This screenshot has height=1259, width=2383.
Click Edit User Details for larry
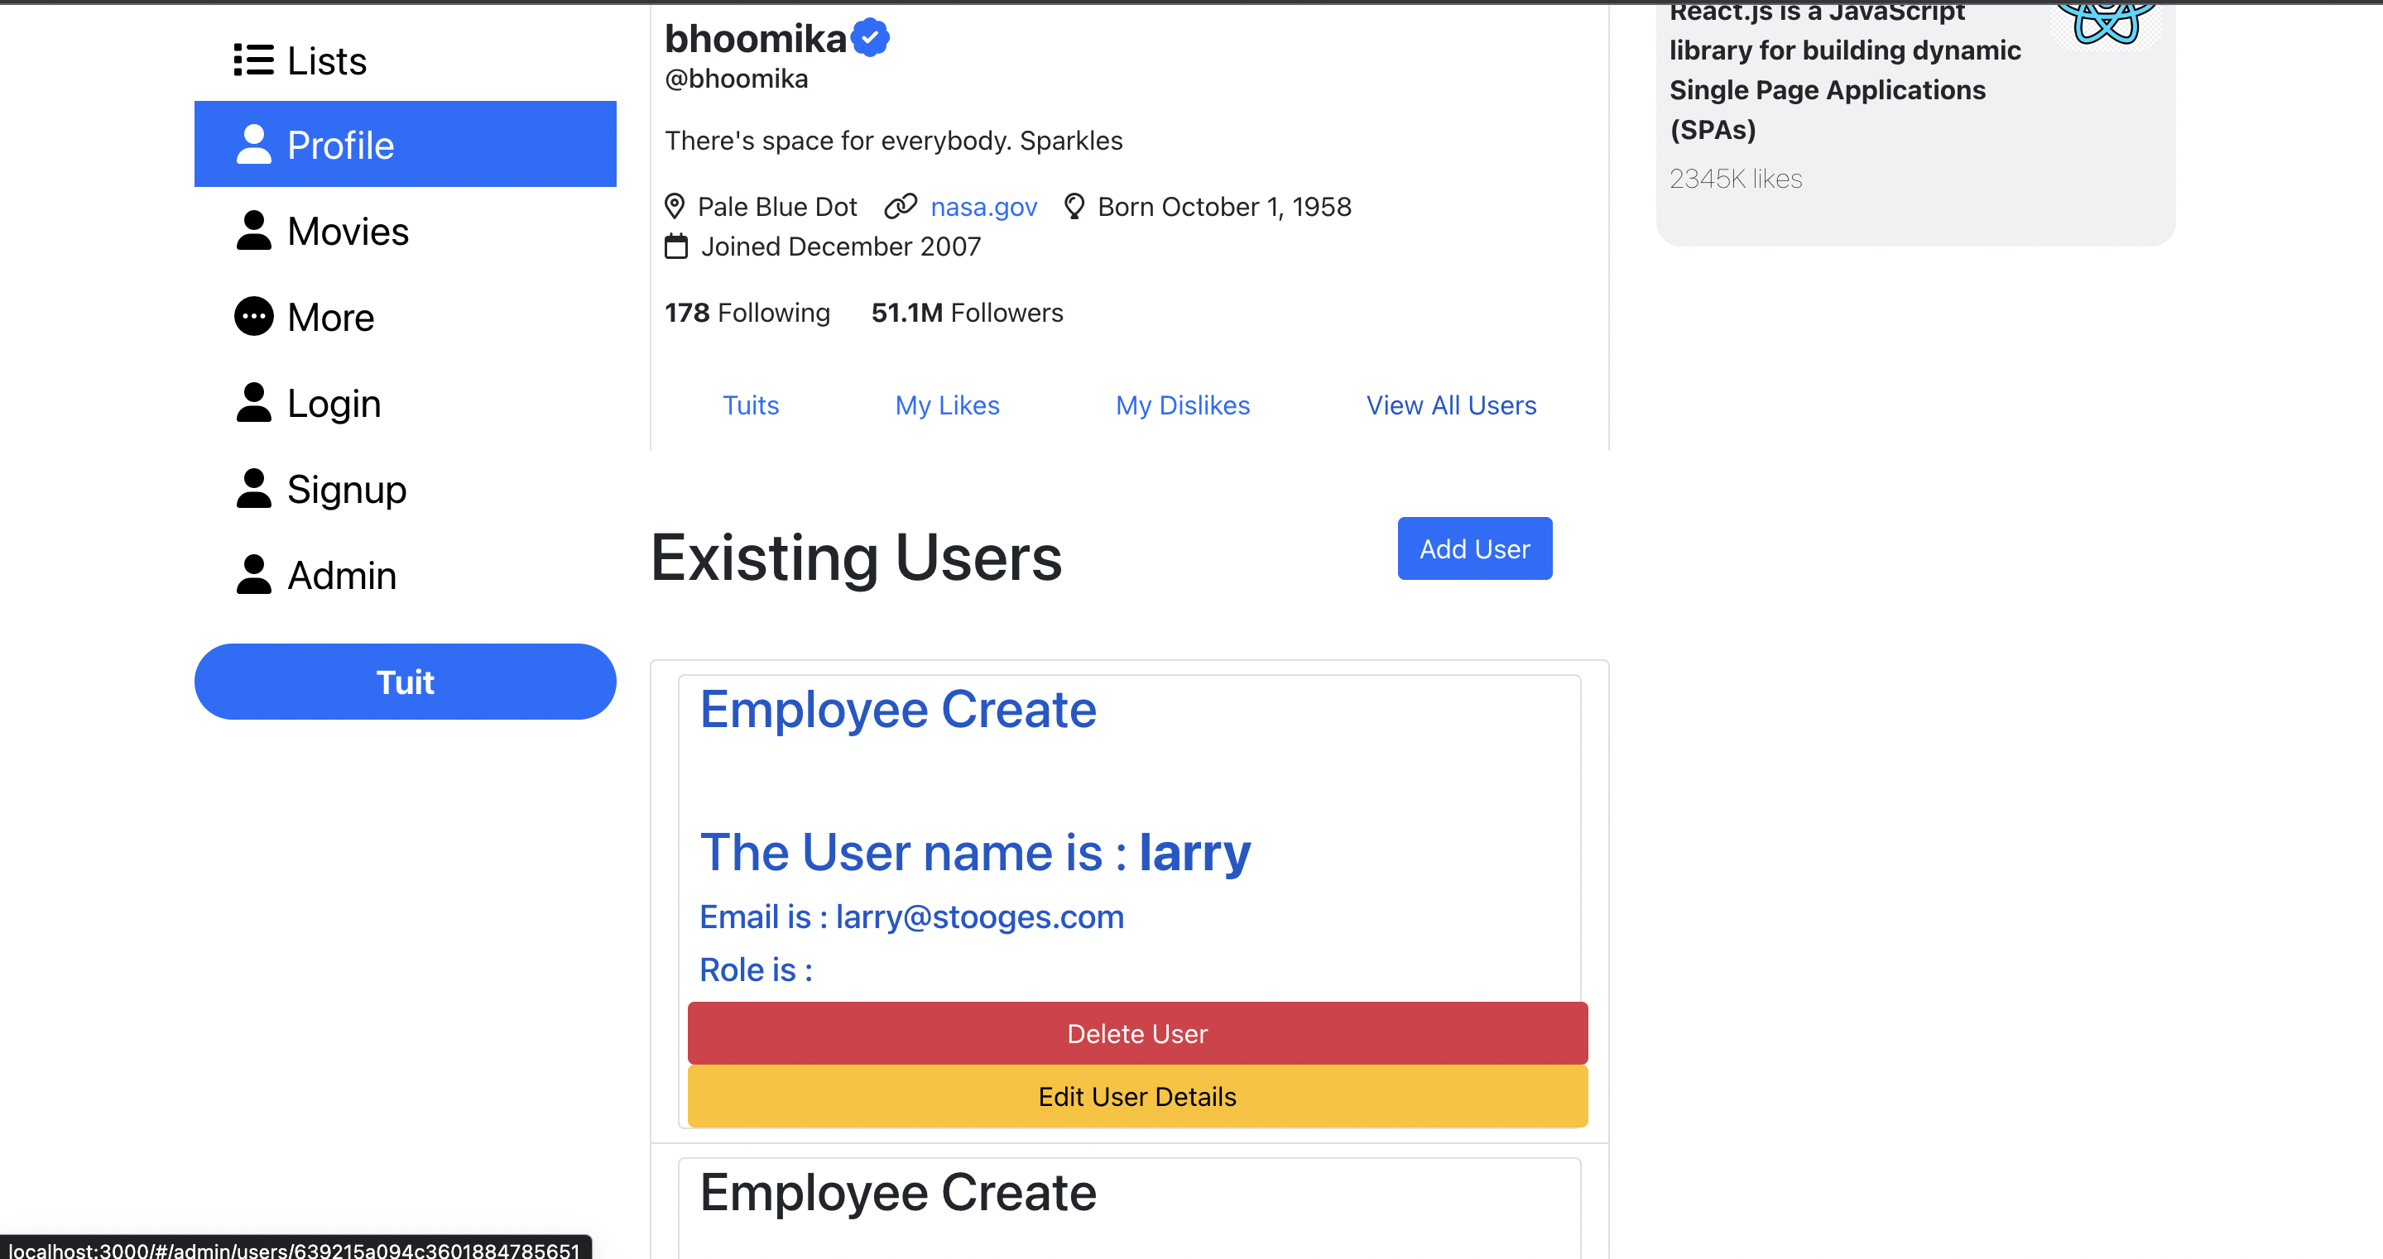(1137, 1096)
